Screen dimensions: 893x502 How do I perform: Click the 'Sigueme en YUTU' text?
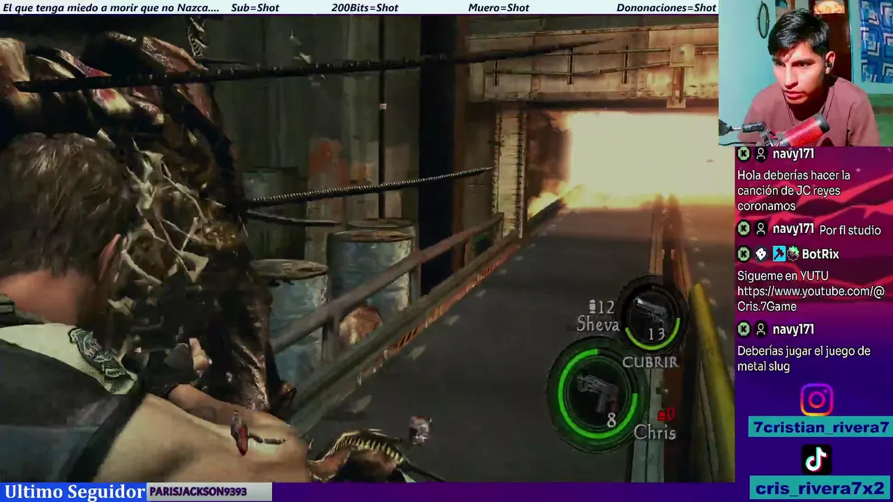pyautogui.click(x=782, y=276)
